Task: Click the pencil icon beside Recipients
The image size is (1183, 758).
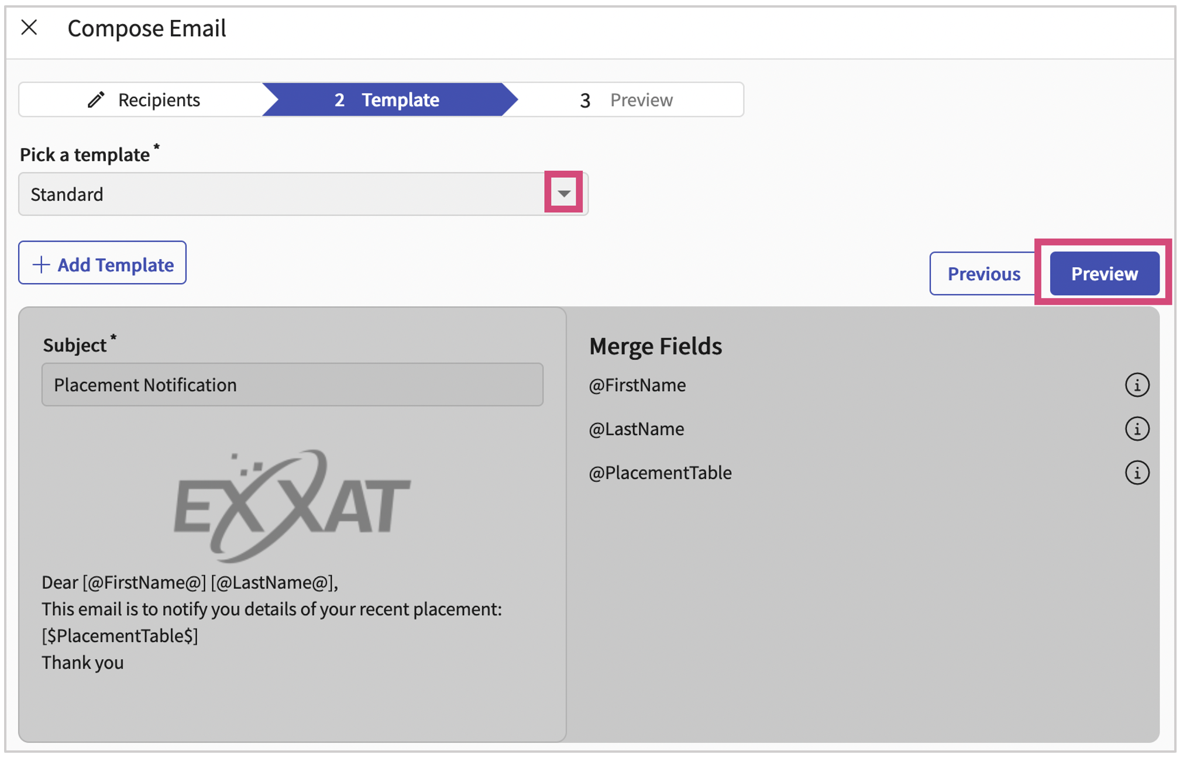Action: [96, 100]
